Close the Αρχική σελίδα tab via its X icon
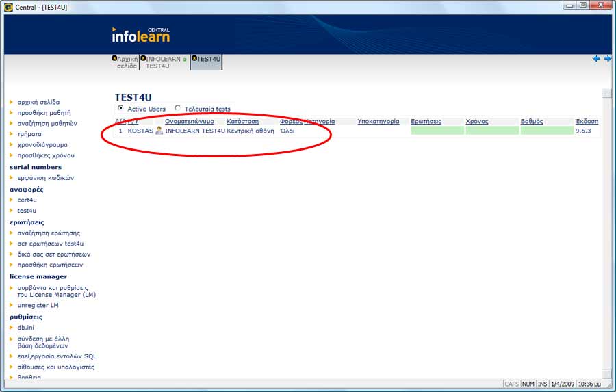 [x=114, y=58]
